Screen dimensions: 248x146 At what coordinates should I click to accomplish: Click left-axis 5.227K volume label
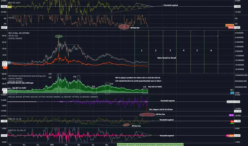click(x=4, y=28)
